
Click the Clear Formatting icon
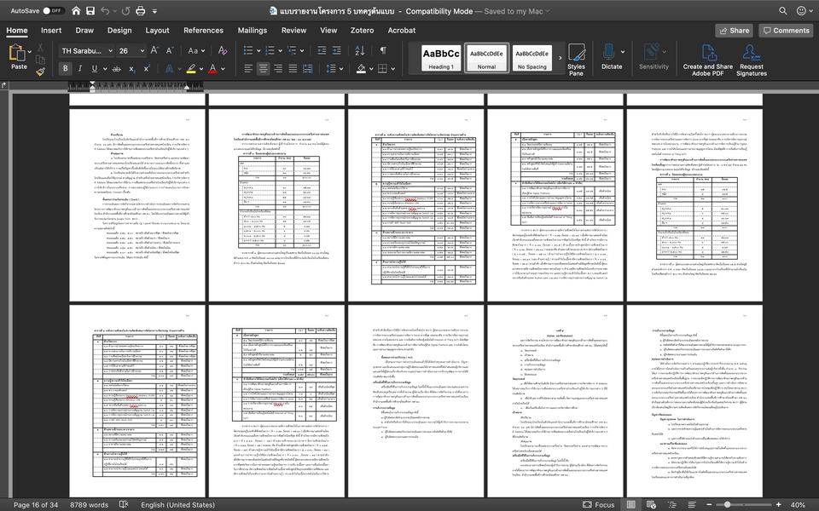pyautogui.click(x=223, y=50)
